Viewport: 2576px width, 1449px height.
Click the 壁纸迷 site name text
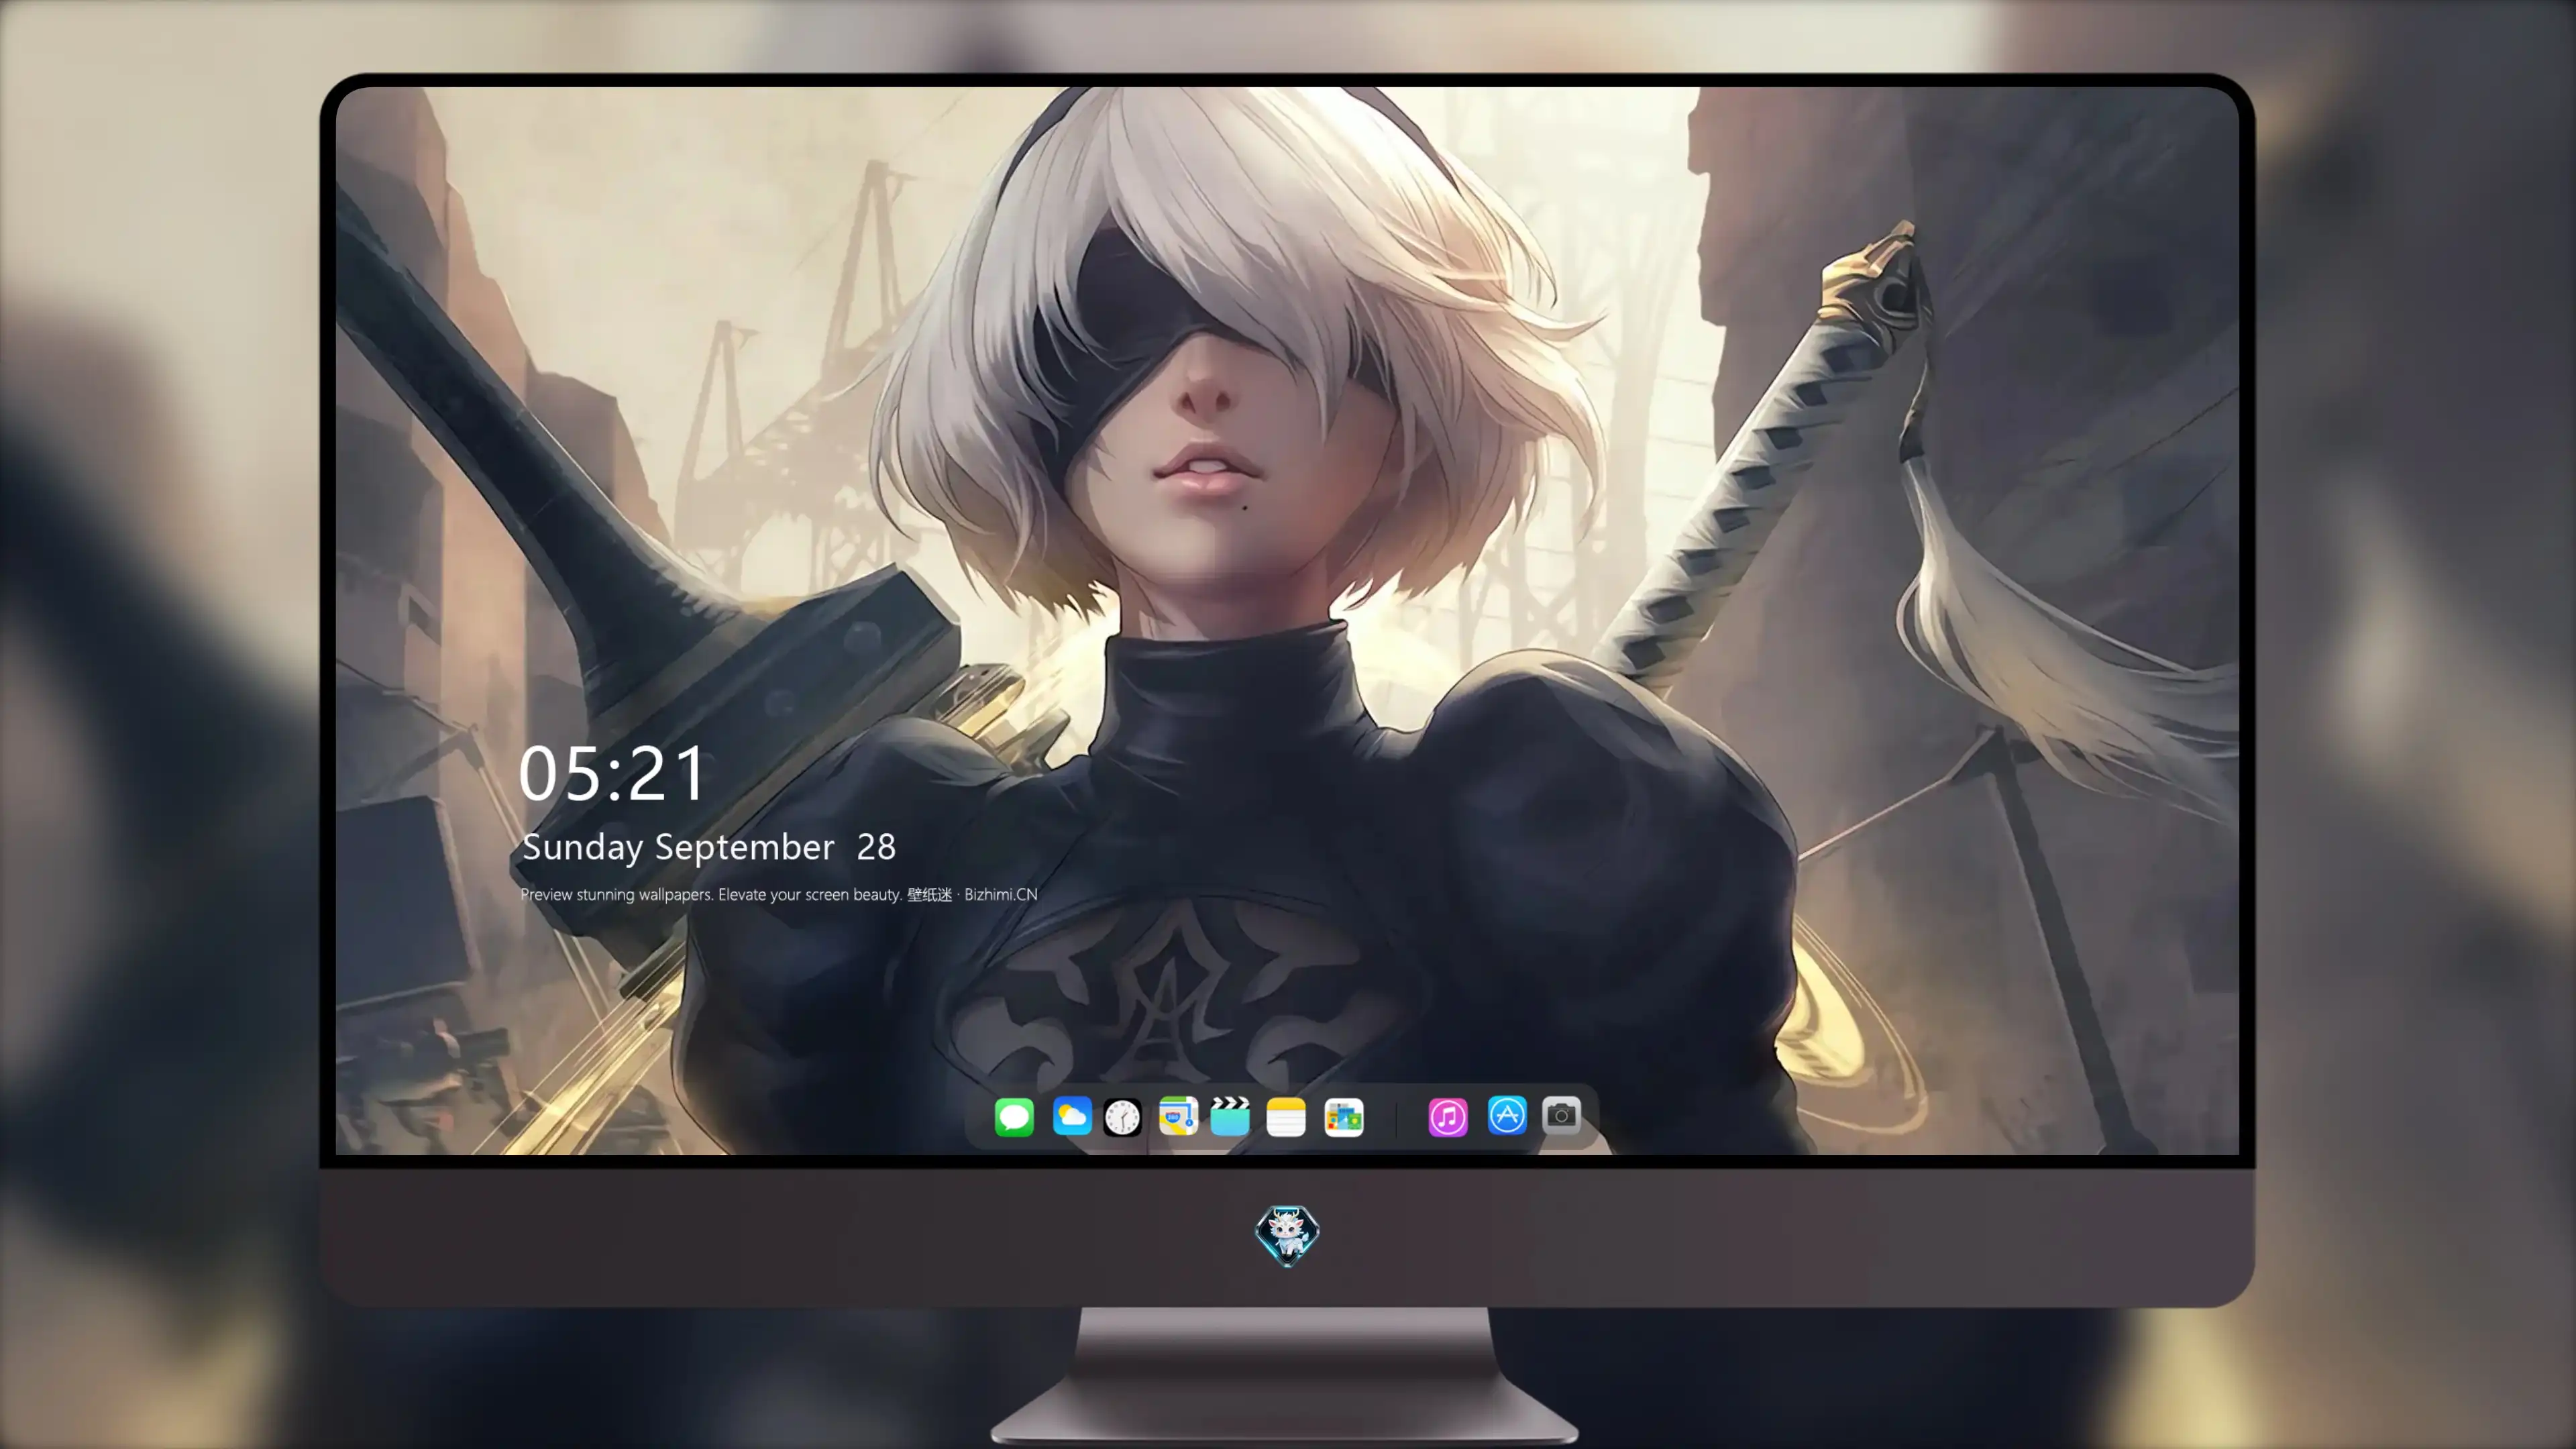(929, 894)
